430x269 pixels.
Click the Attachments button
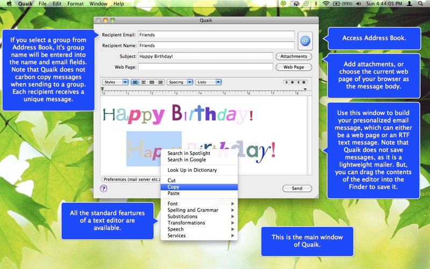(x=293, y=56)
